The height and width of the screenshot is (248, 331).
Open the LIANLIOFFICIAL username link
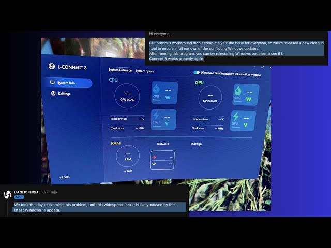pos(27,192)
